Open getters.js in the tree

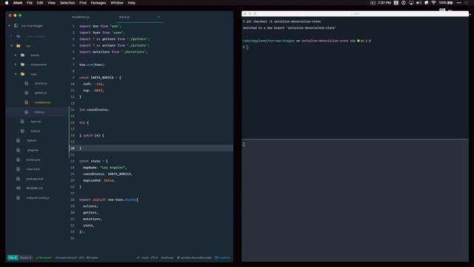coord(41,93)
